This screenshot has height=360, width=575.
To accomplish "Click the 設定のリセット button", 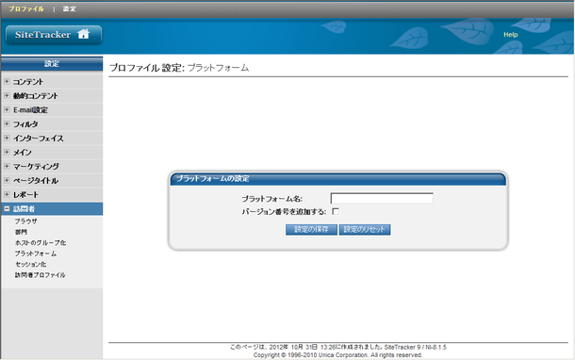I will coord(365,230).
